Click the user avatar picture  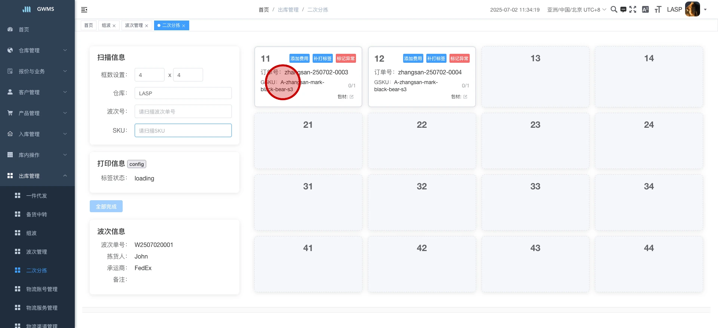pyautogui.click(x=692, y=9)
